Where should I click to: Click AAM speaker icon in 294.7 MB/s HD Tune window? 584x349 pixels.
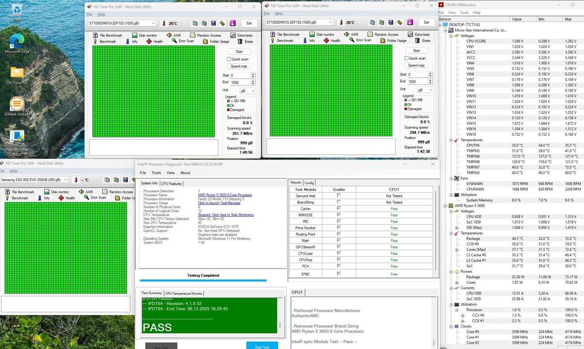pos(346,34)
